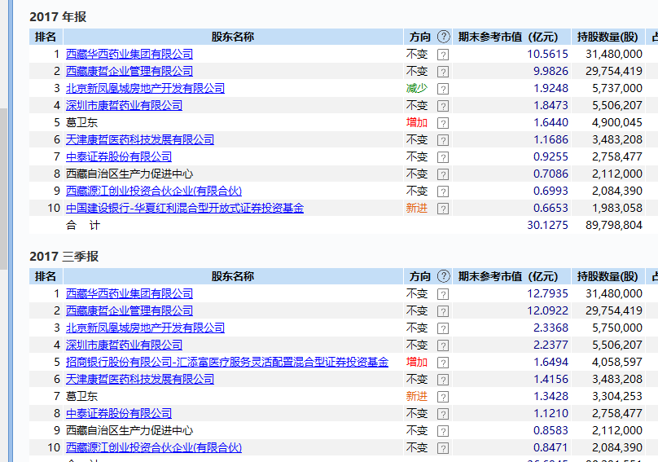The height and width of the screenshot is (462, 658).
Task: Click question icon for 天津康哲医药 row in 2017 年报
Action: pyautogui.click(x=443, y=140)
